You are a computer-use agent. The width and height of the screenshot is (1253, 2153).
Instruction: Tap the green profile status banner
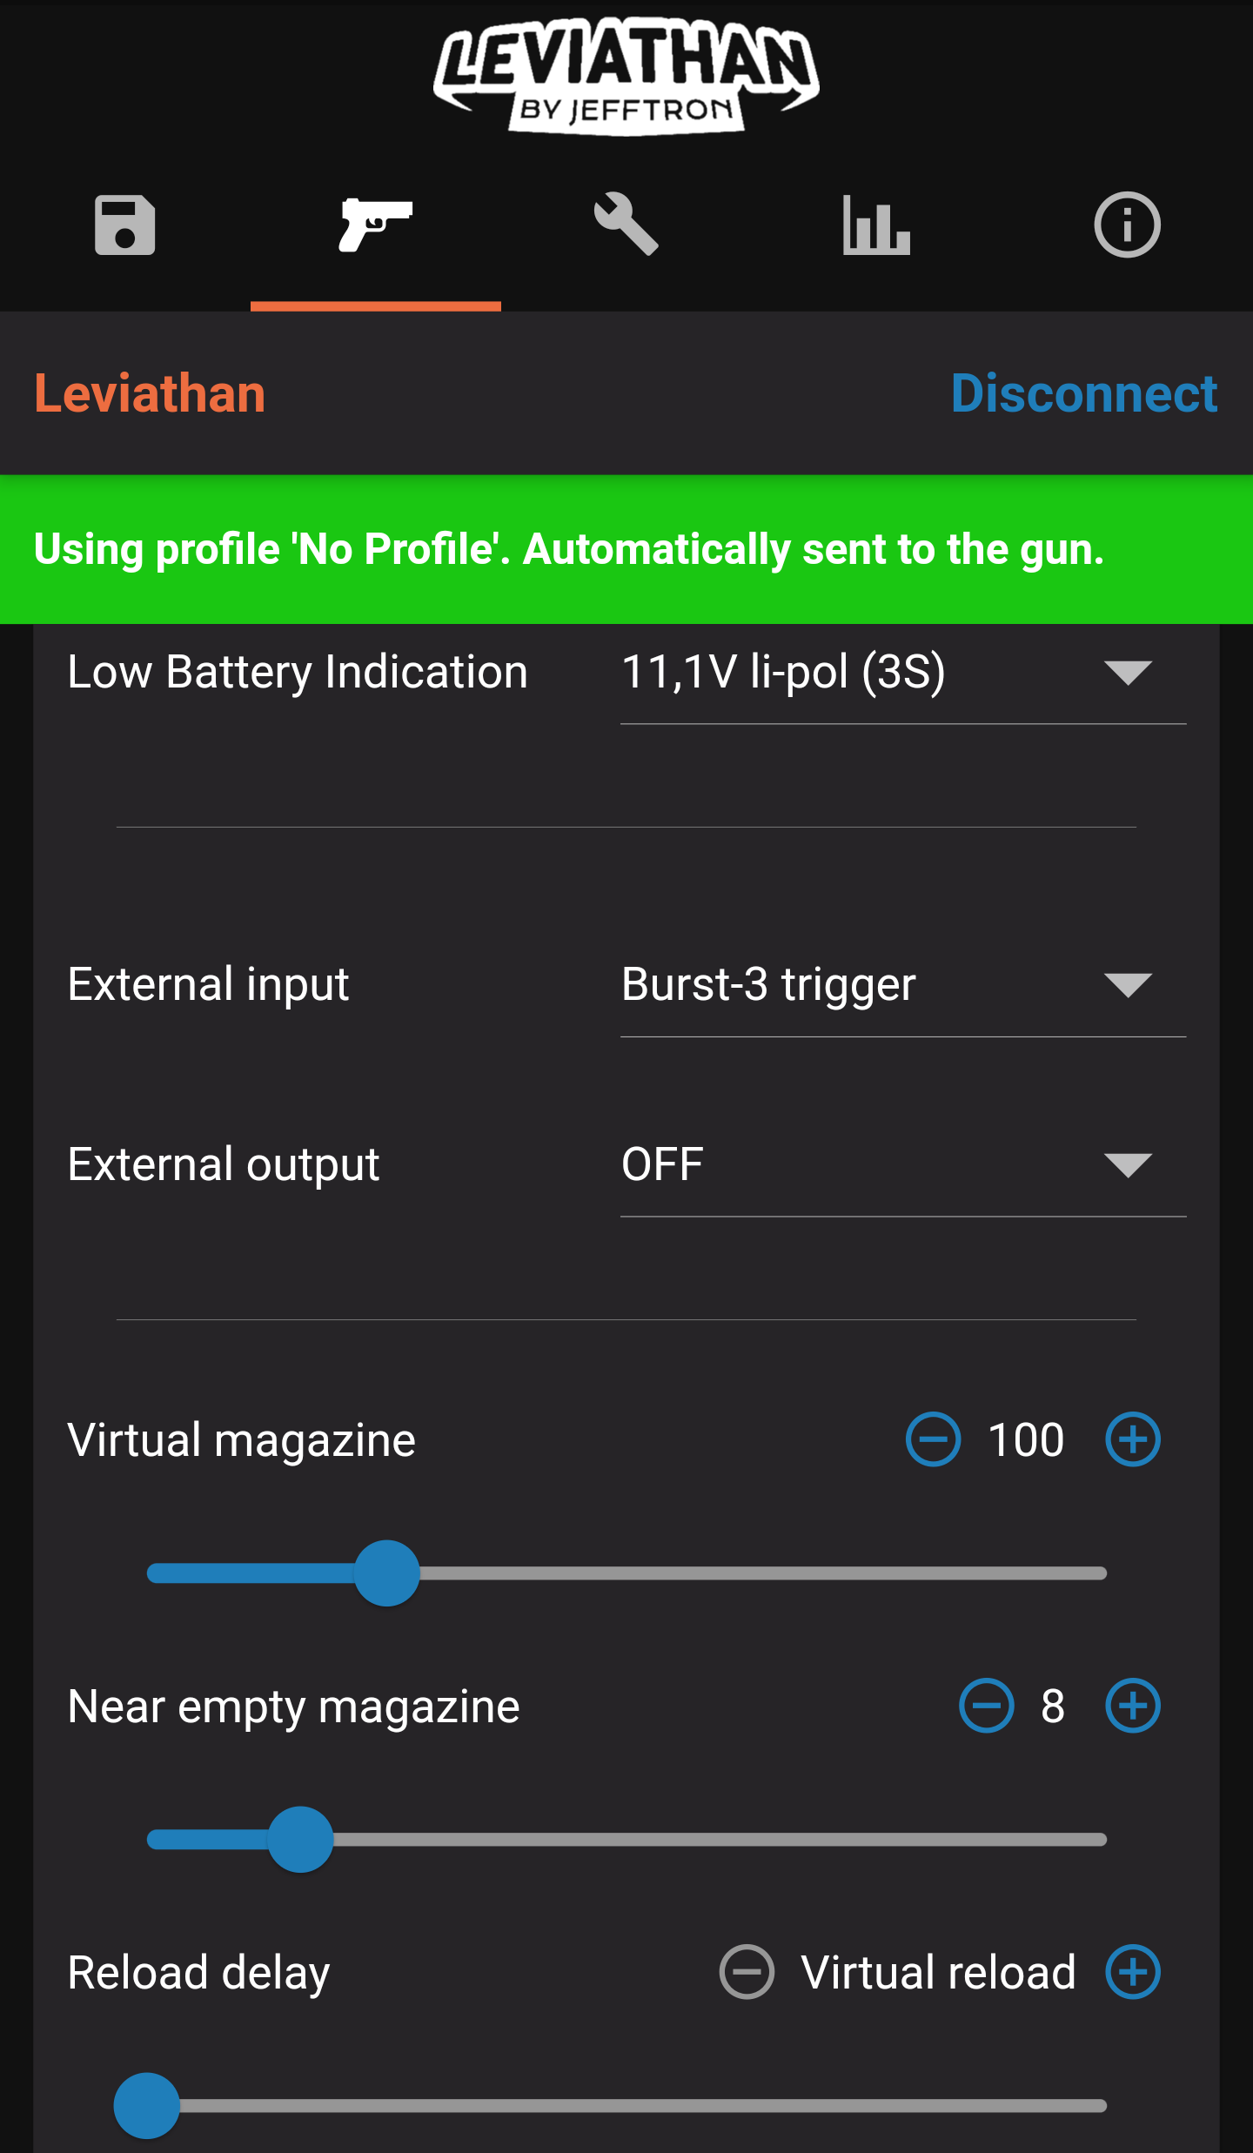626,549
